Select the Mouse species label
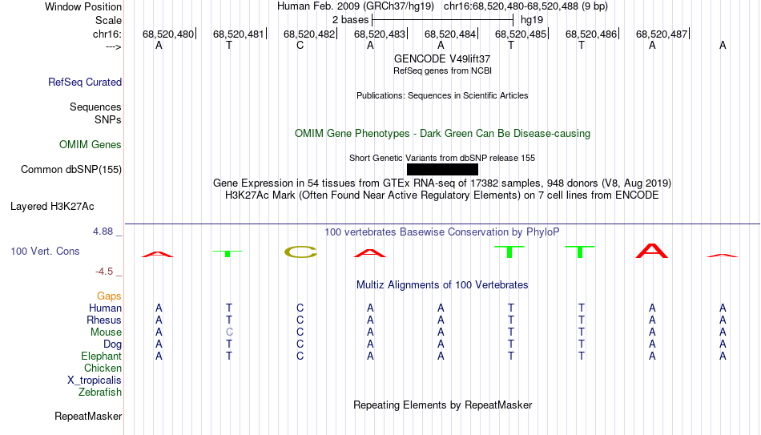 (106, 332)
